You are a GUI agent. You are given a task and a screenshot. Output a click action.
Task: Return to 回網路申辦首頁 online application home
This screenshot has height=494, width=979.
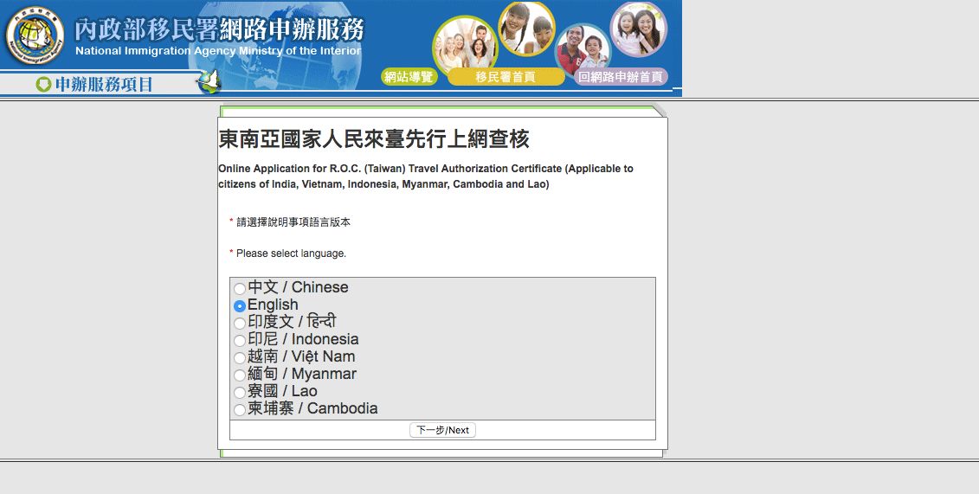click(x=621, y=77)
